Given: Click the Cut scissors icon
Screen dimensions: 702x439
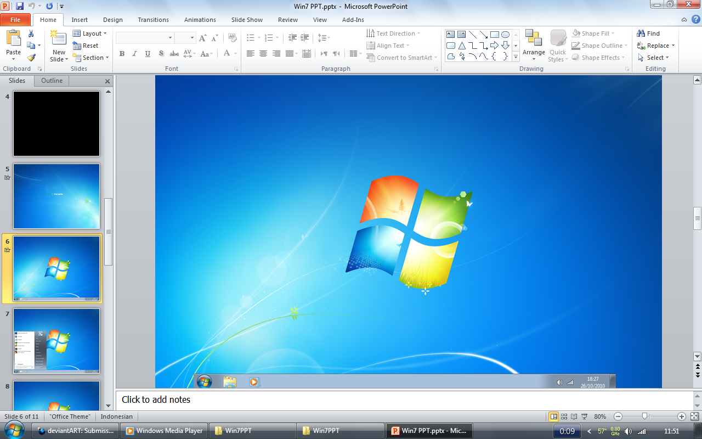Looking at the screenshot, I should click(x=31, y=33).
